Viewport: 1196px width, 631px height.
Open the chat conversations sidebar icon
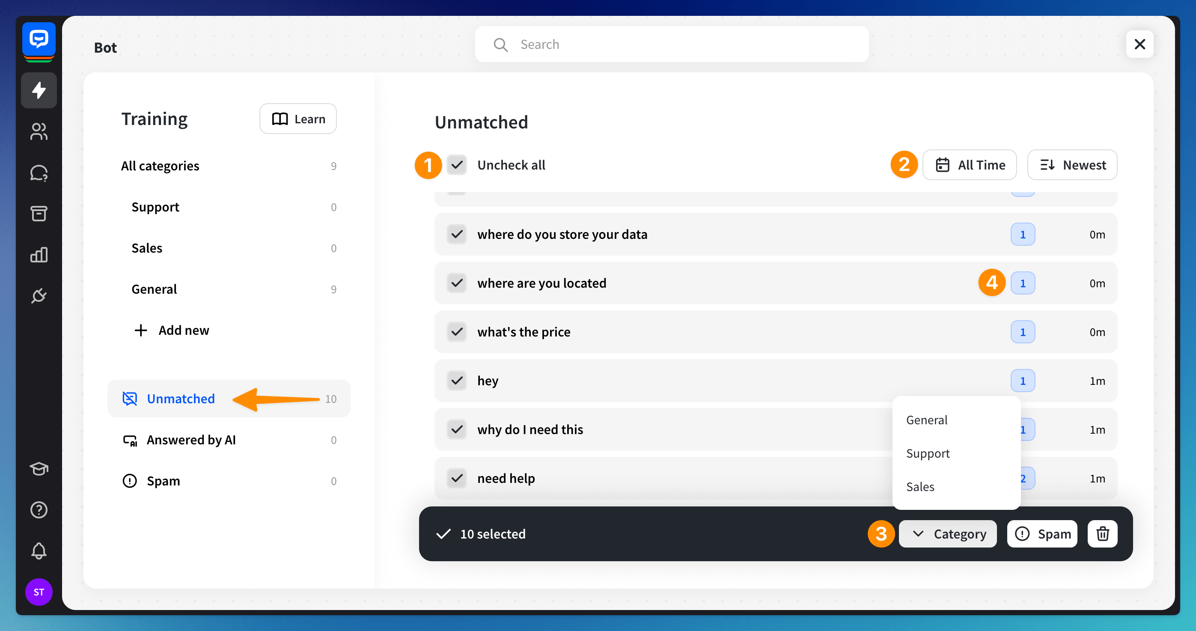coord(39,173)
